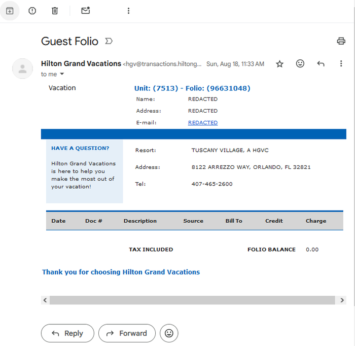Report this email as spam

pyautogui.click(x=32, y=11)
